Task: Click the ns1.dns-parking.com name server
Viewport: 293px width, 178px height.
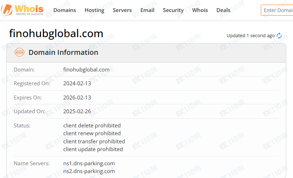Action: click(89, 163)
